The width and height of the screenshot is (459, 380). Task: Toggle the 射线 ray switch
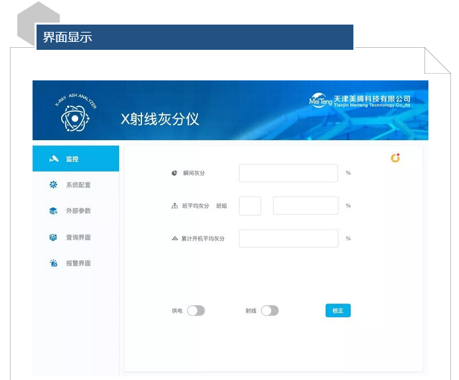pyautogui.click(x=270, y=311)
